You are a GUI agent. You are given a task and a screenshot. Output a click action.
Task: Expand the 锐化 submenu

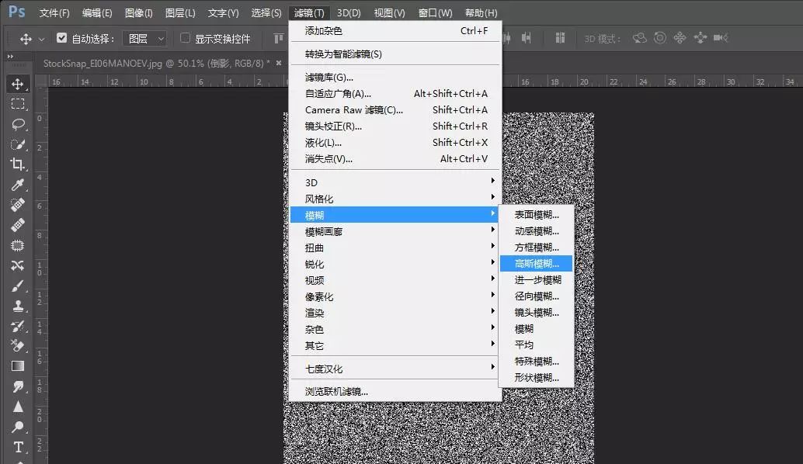coord(395,264)
